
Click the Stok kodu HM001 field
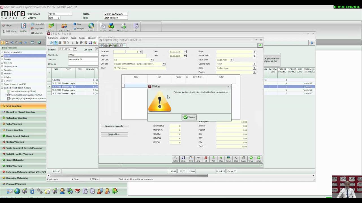coord(83,55)
